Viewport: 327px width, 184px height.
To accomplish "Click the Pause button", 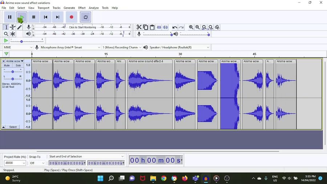I will pyautogui.click(x=9, y=17).
